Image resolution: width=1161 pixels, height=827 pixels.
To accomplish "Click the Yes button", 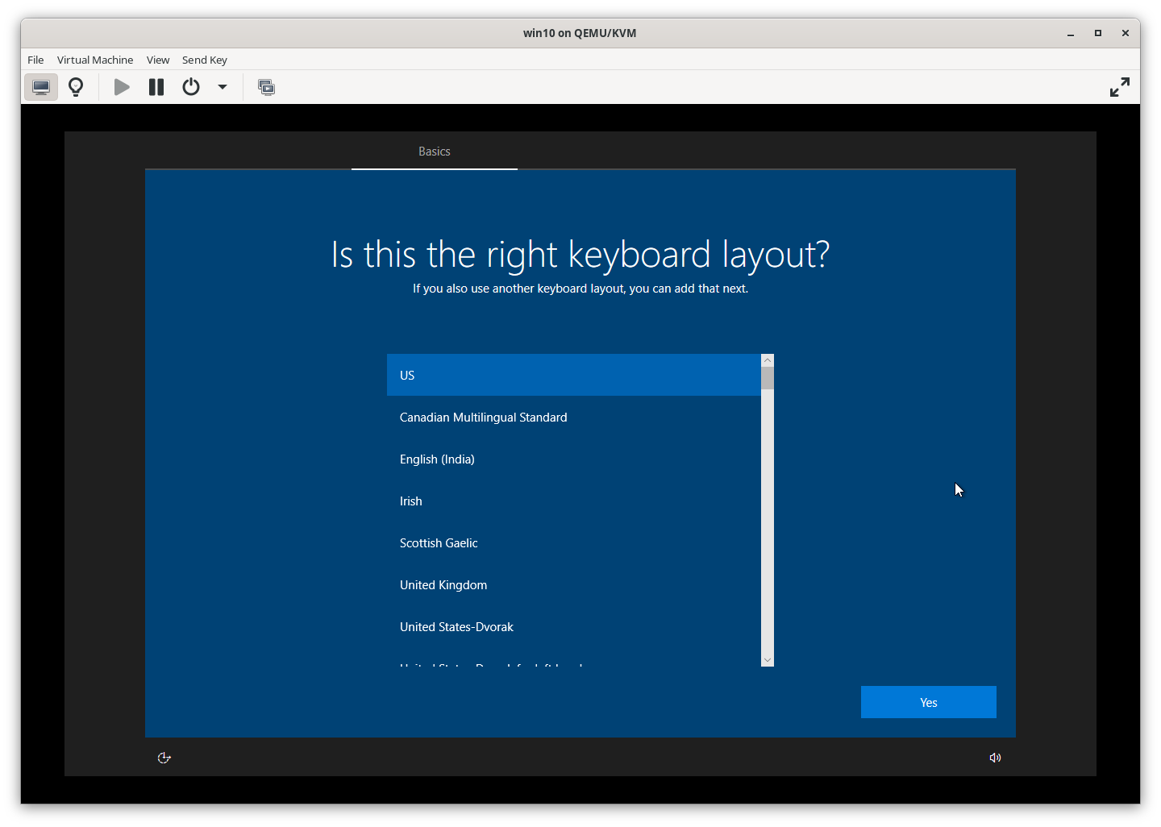I will tap(929, 702).
